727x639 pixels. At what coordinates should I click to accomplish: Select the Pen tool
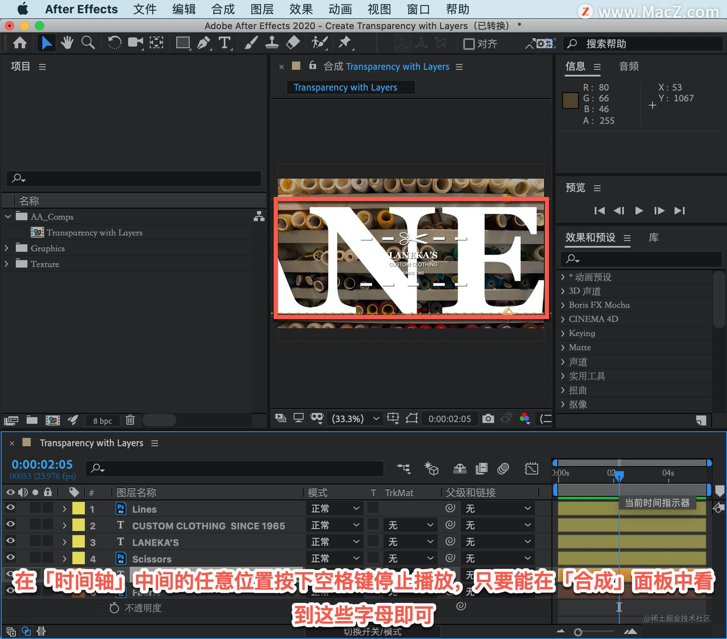(x=204, y=43)
